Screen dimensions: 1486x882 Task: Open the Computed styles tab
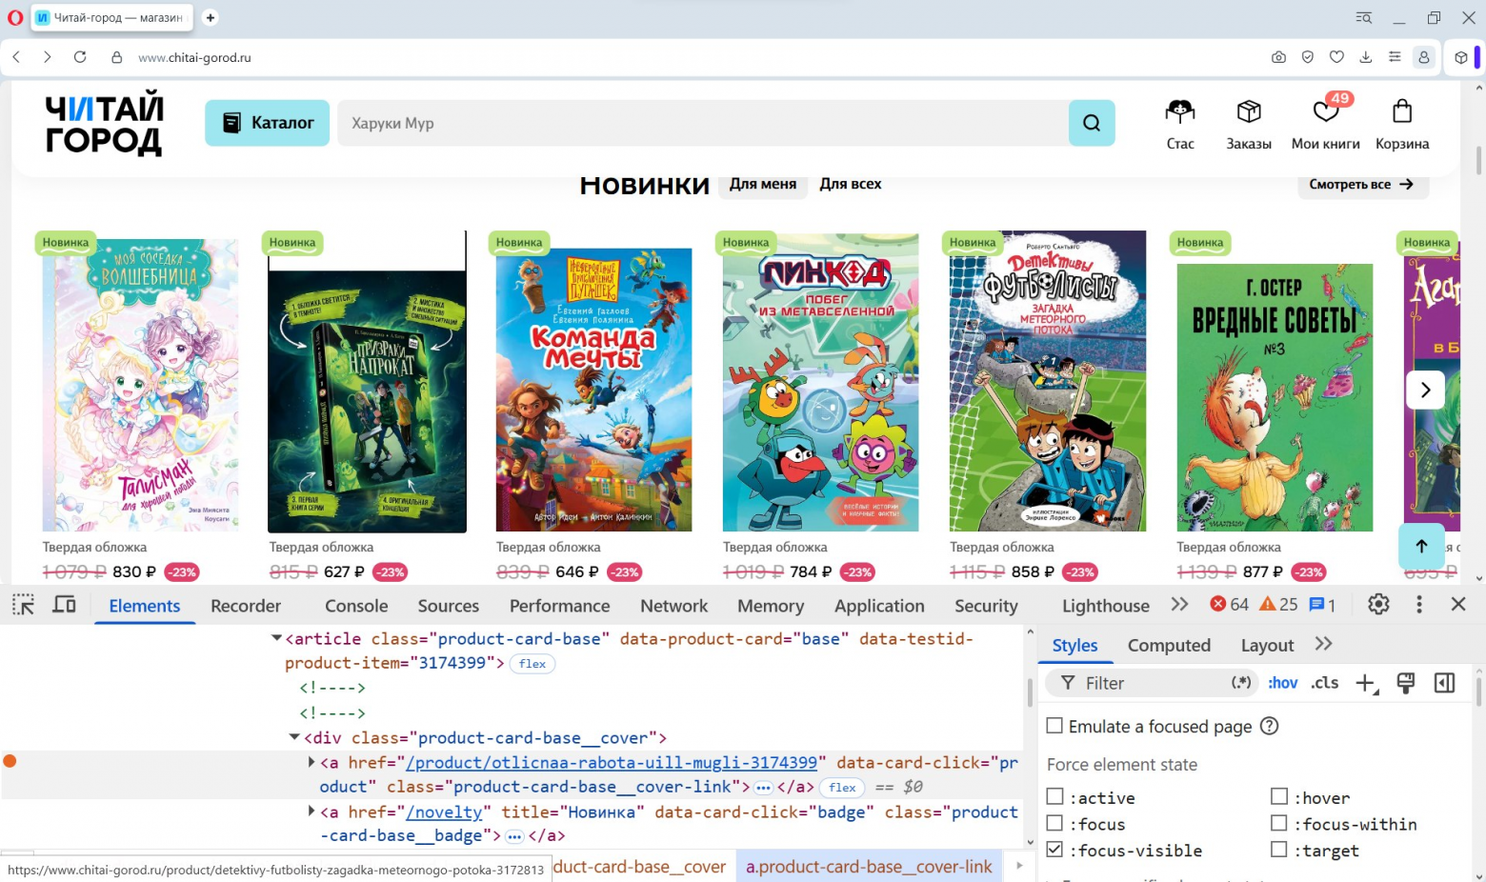click(1169, 646)
